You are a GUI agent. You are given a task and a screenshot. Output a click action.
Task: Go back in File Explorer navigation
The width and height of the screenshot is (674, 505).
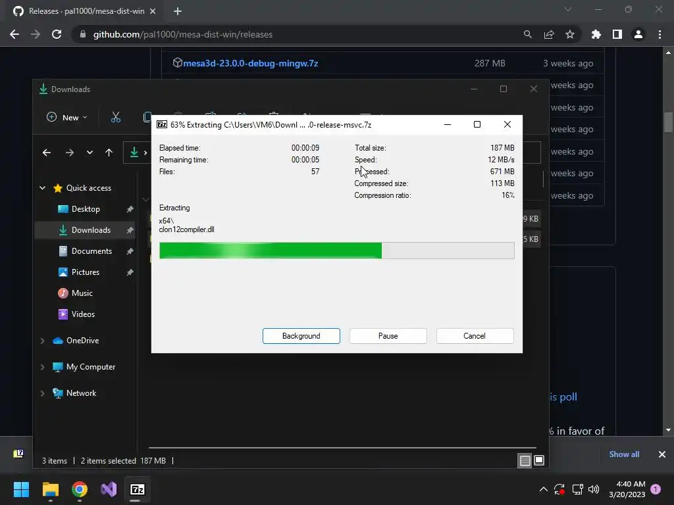pos(47,153)
